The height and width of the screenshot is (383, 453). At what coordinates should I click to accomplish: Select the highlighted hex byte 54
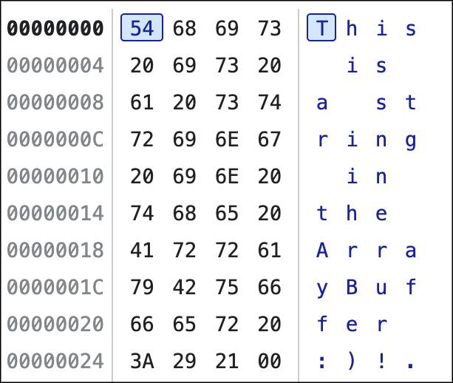coord(142,29)
